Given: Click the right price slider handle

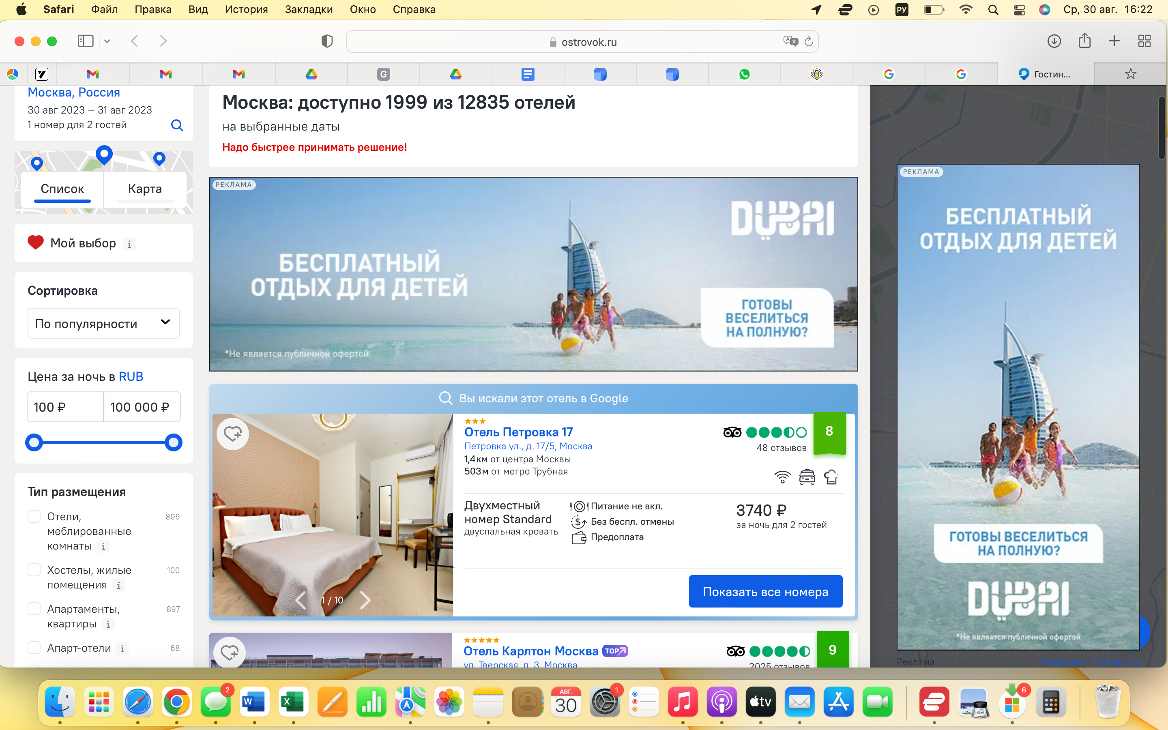Looking at the screenshot, I should tap(173, 442).
